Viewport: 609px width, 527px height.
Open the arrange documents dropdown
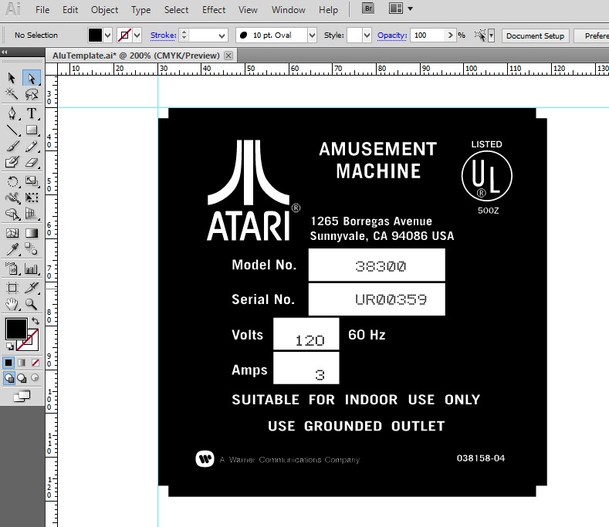(410, 8)
